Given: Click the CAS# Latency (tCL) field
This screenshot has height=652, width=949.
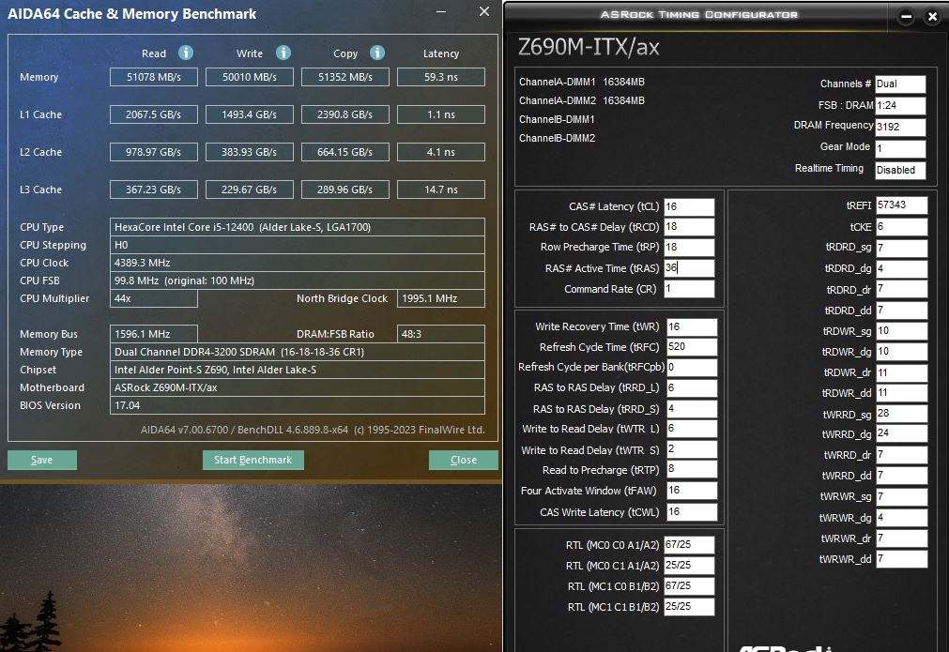Looking at the screenshot, I should [x=689, y=206].
